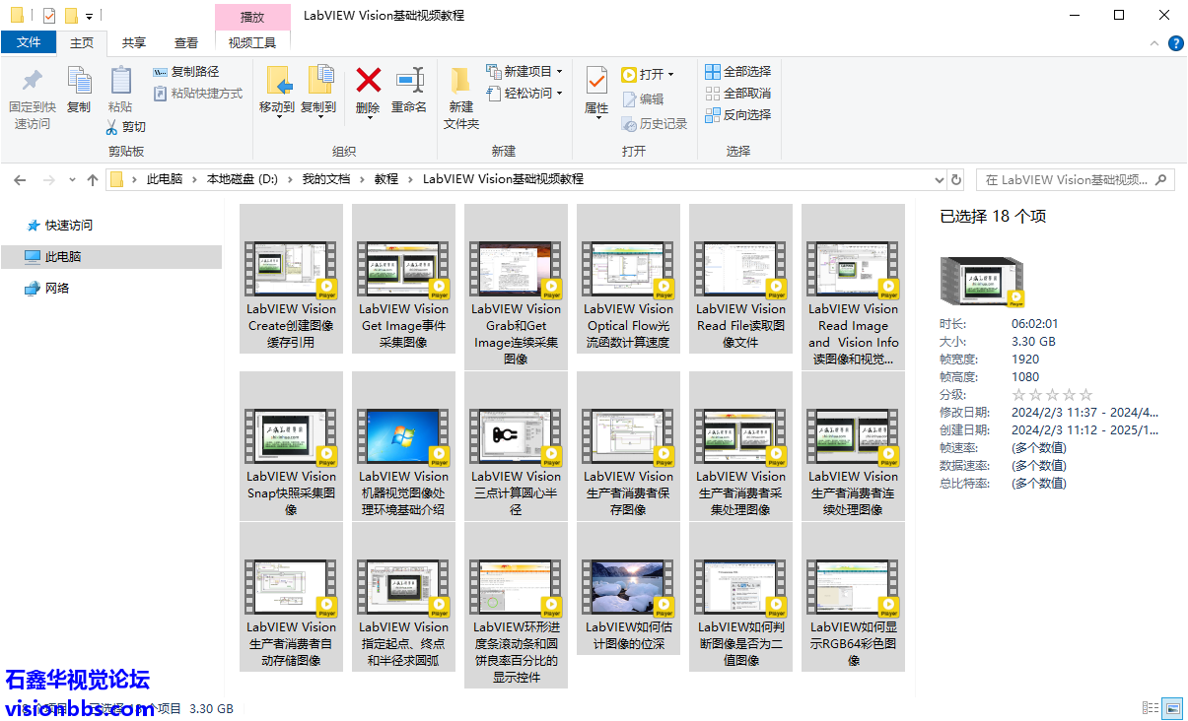The width and height of the screenshot is (1188, 721).
Task: Select video '三点计算圆心半径'
Action: click(516, 446)
